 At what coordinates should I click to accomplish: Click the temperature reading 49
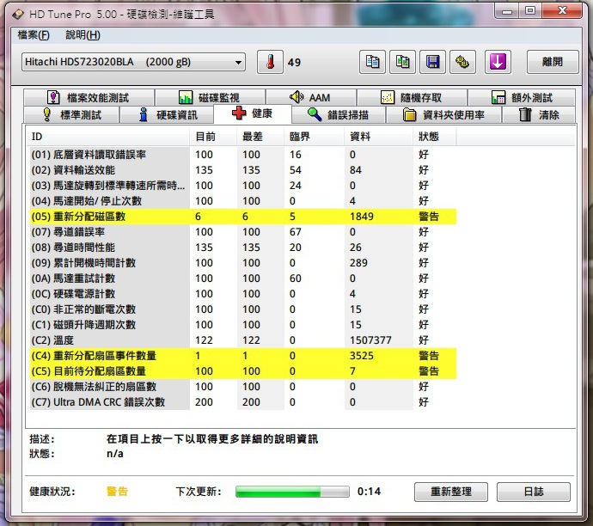point(294,63)
